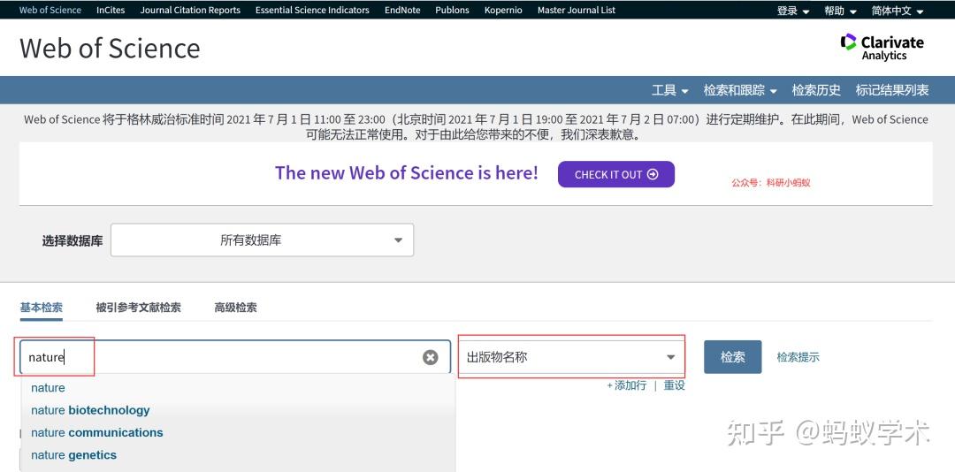Open the 出版物名称 field dropdown
The width and height of the screenshot is (955, 472).
pos(571,357)
